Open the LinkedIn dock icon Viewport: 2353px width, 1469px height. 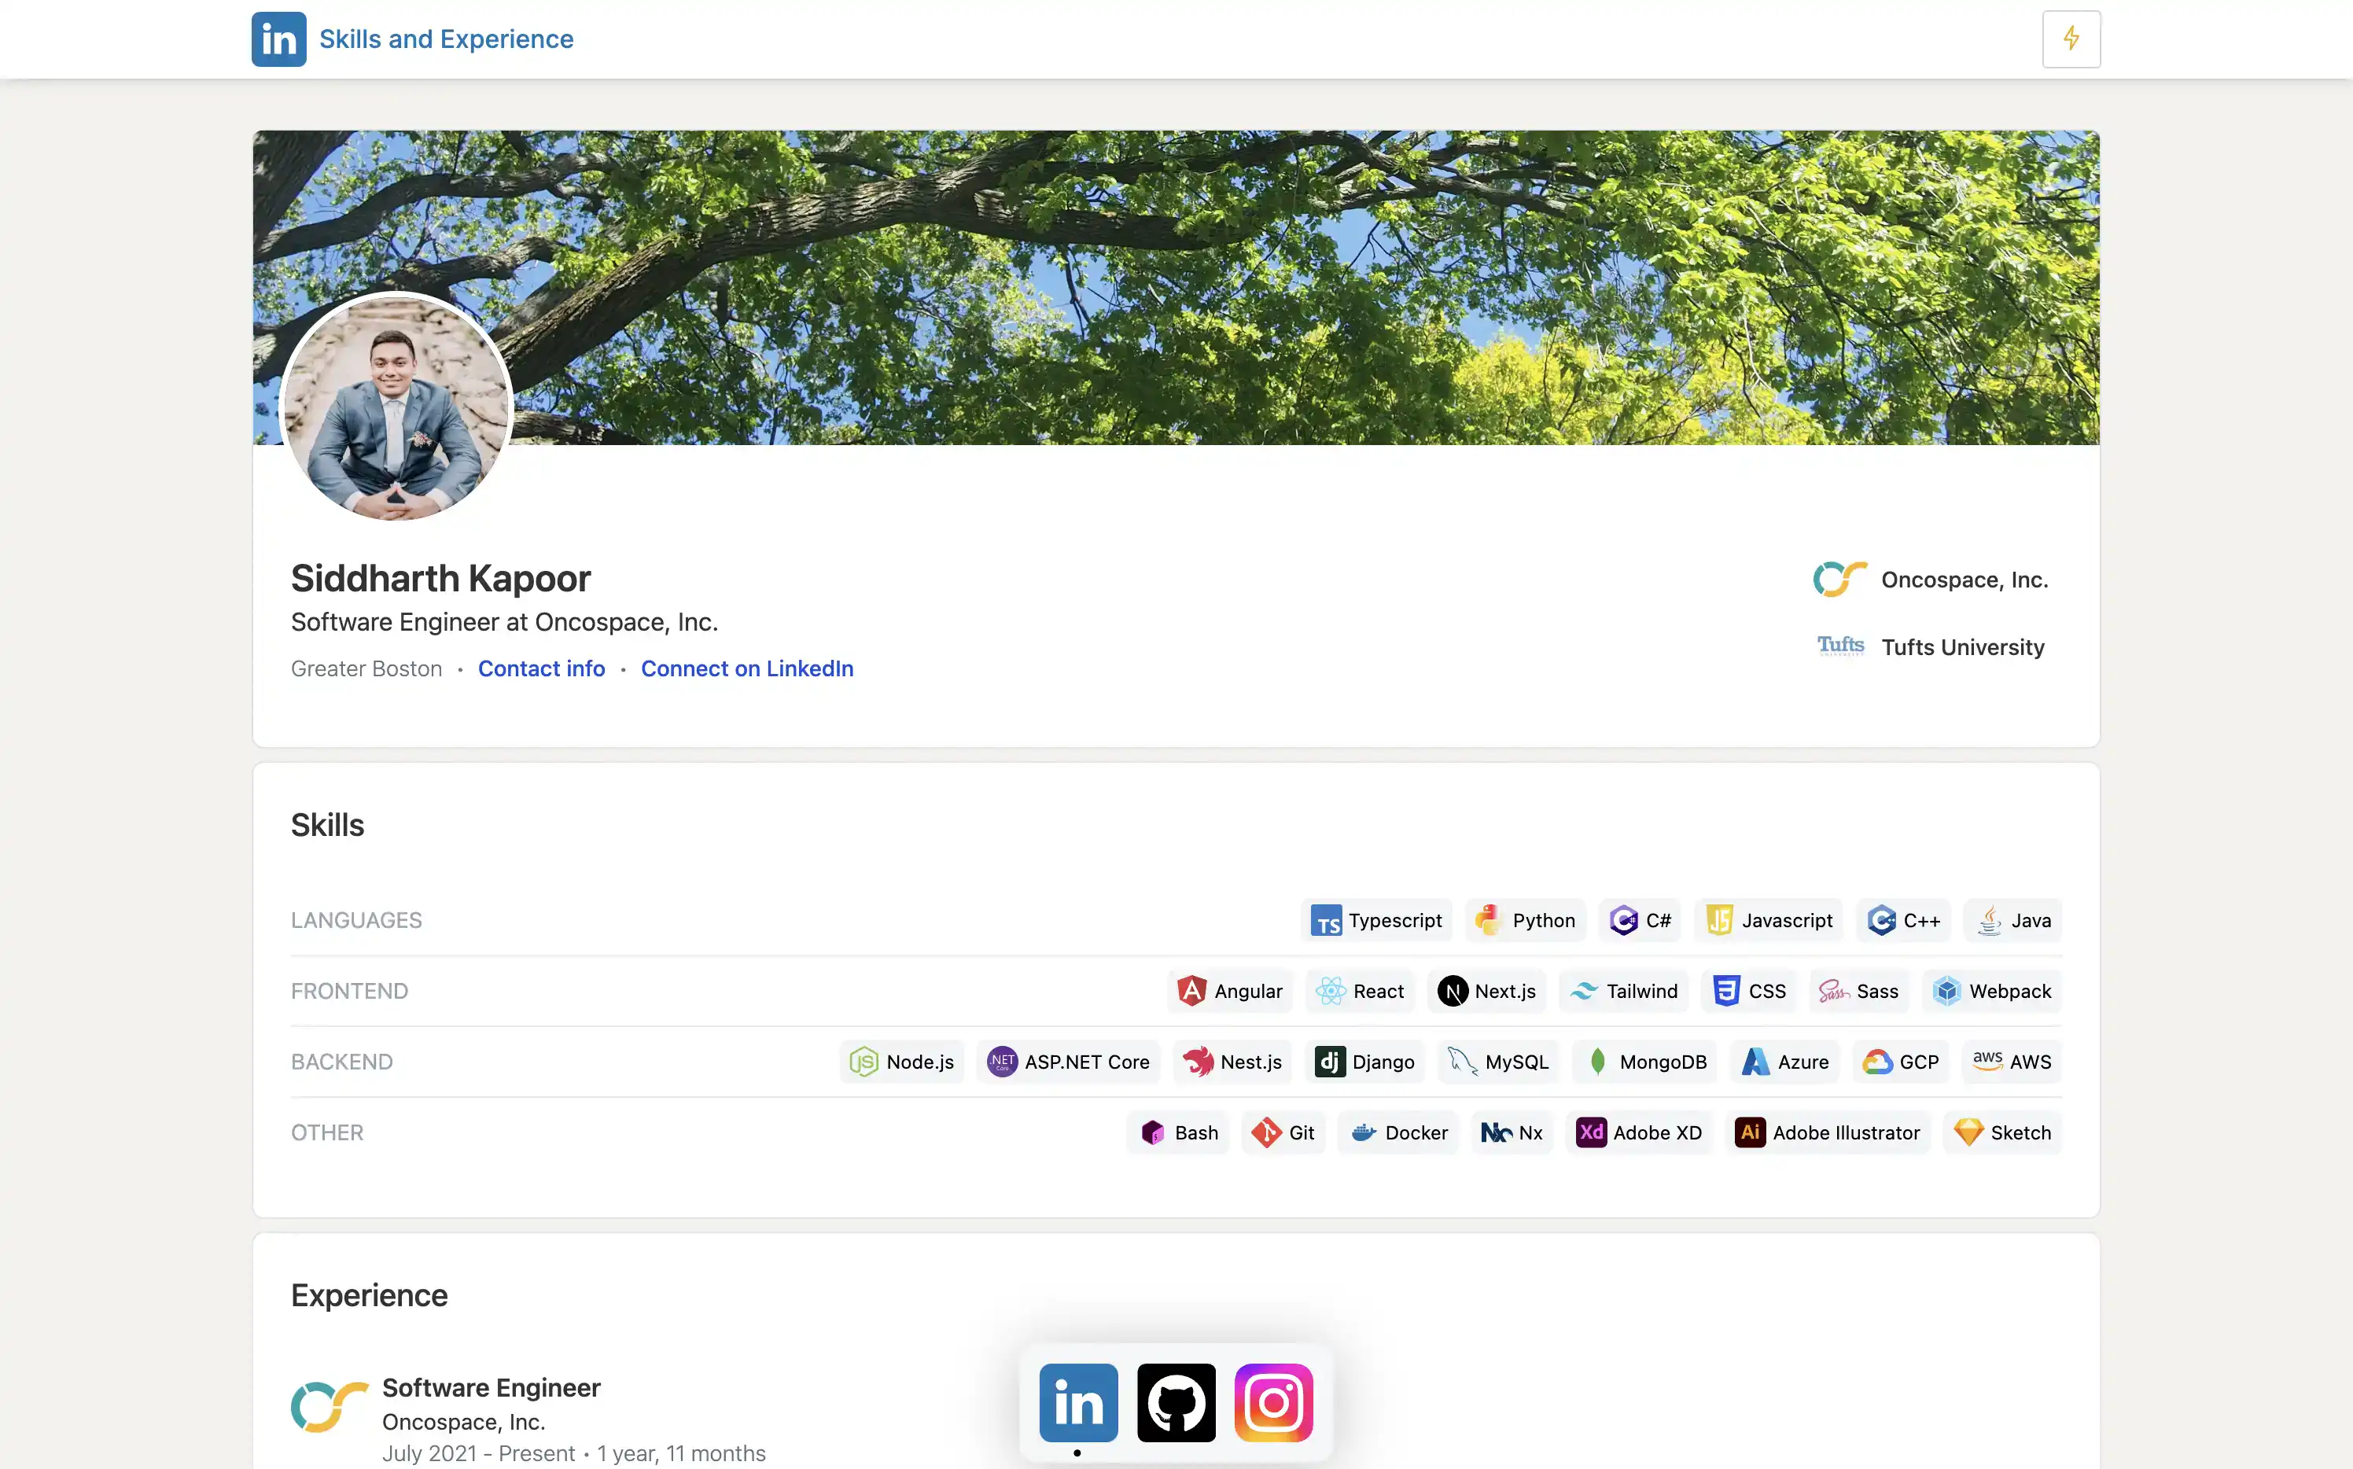tap(1077, 1402)
